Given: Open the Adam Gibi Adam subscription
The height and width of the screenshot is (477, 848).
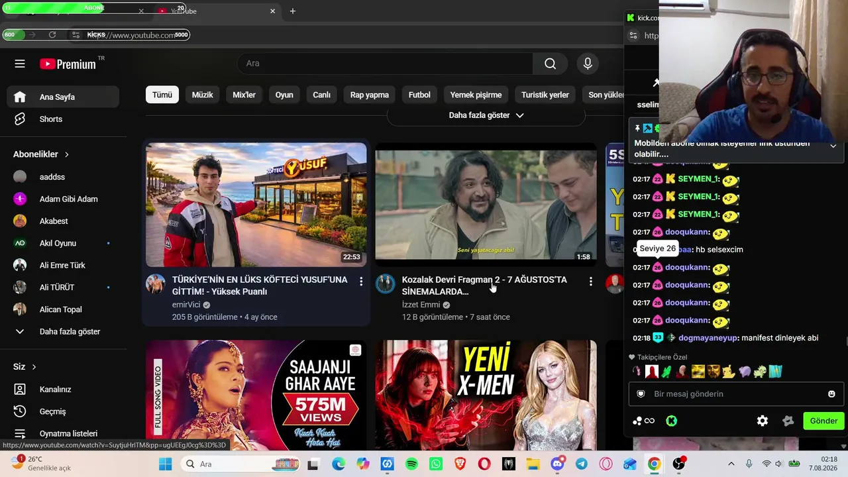Looking at the screenshot, I should click(x=64, y=199).
